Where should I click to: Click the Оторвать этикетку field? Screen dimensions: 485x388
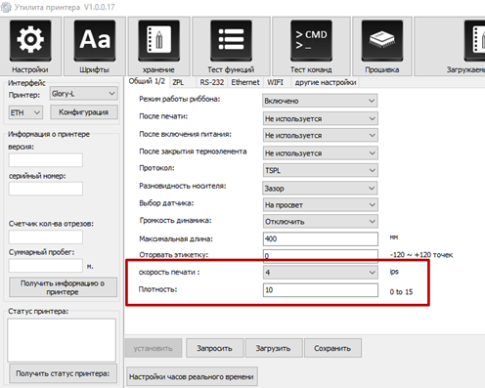coord(321,256)
